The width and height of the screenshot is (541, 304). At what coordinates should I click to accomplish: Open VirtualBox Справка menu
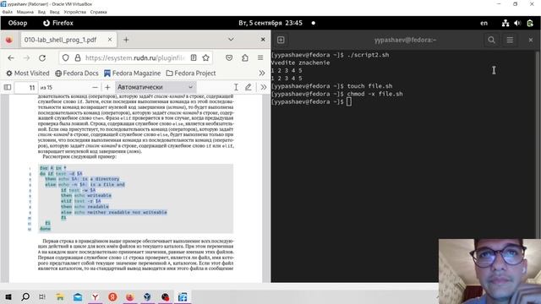pyautogui.click(x=99, y=12)
